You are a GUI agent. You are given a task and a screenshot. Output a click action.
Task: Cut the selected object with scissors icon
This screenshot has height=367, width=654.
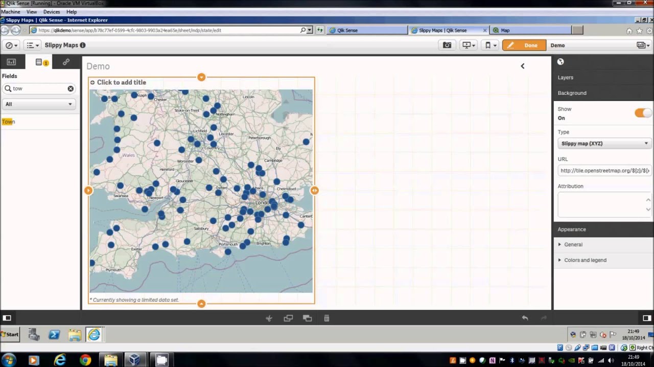pyautogui.click(x=269, y=319)
